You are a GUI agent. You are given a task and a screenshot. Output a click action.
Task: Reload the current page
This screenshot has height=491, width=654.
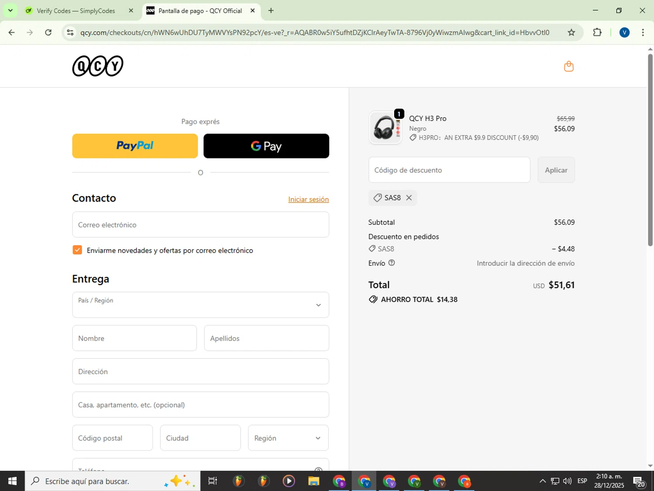(48, 32)
